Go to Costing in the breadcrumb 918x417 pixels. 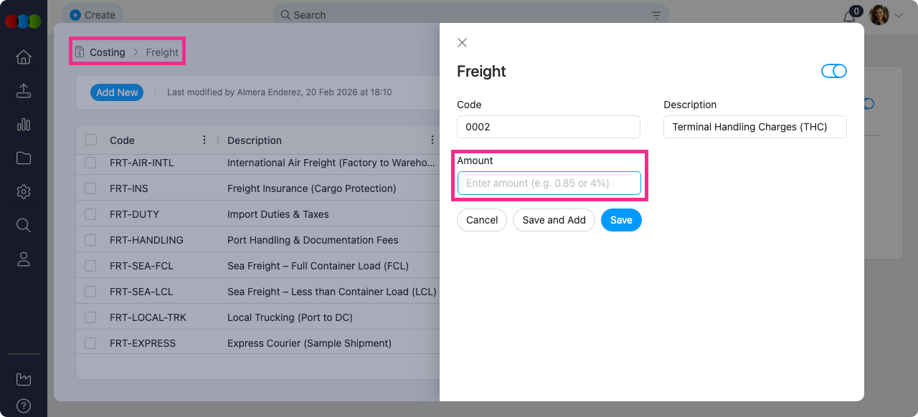pos(107,52)
